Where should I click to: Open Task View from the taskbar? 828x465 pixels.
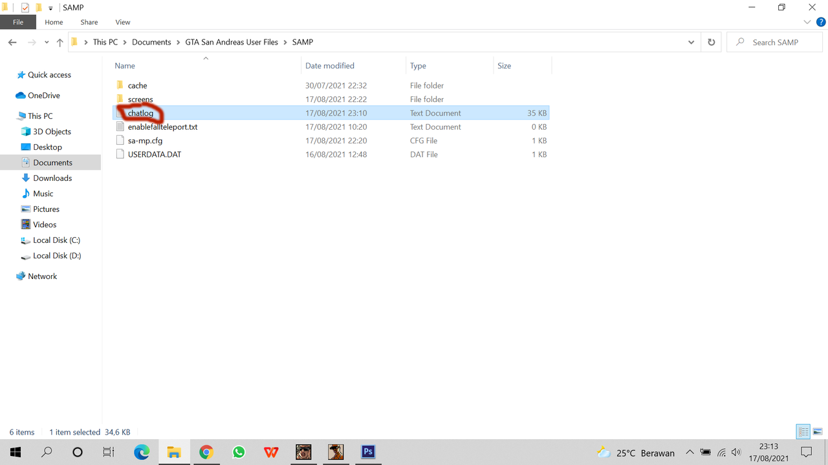point(109,452)
